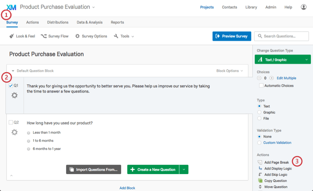Viewport: 313px width, 191px height.
Task: Click the Survey Flow icon
Action: click(43, 36)
